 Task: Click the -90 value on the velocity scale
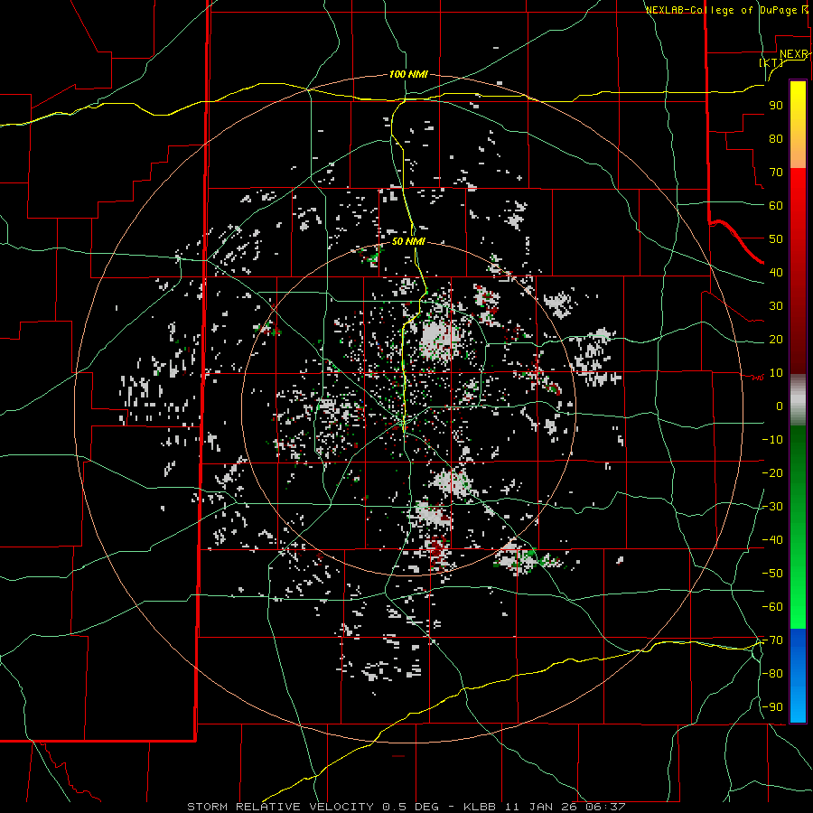(x=772, y=706)
